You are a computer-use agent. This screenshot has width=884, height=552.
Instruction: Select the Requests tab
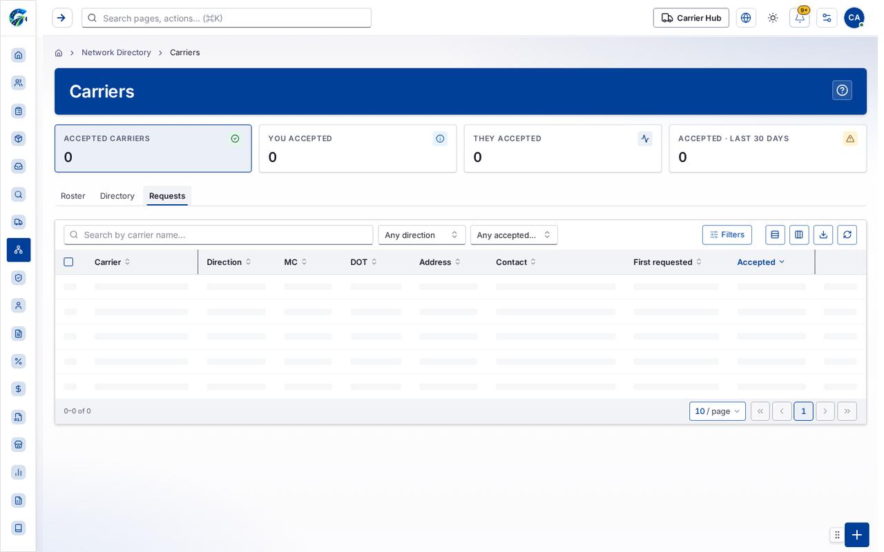[x=167, y=196]
